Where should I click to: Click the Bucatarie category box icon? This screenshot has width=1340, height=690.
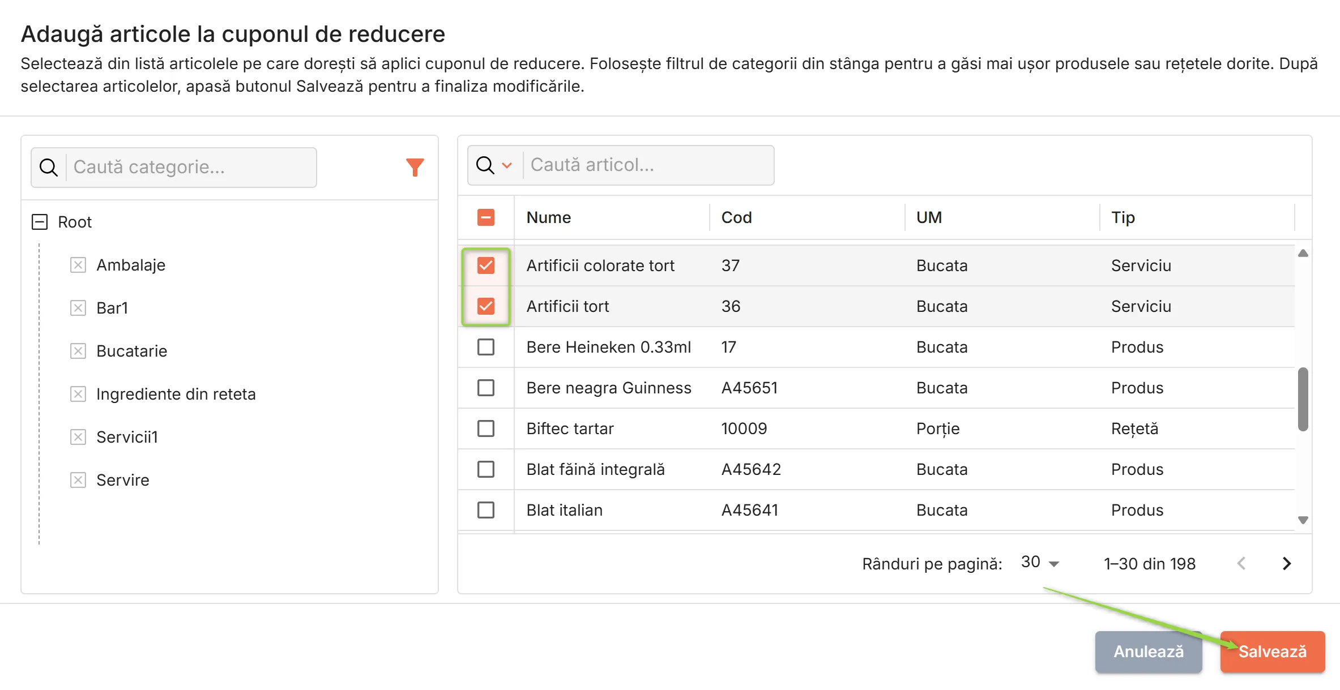[78, 351]
